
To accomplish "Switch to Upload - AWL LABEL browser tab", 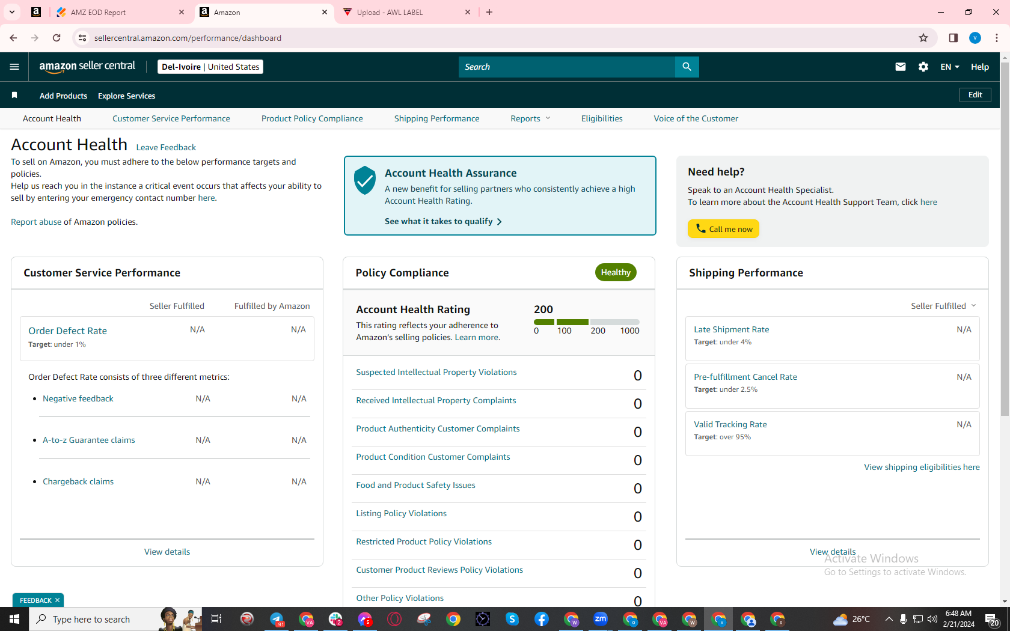I will tap(407, 12).
